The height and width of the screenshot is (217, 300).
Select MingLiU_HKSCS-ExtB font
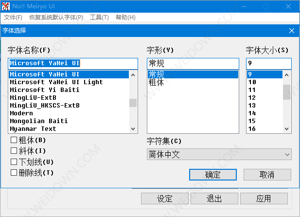pyautogui.click(x=69, y=106)
